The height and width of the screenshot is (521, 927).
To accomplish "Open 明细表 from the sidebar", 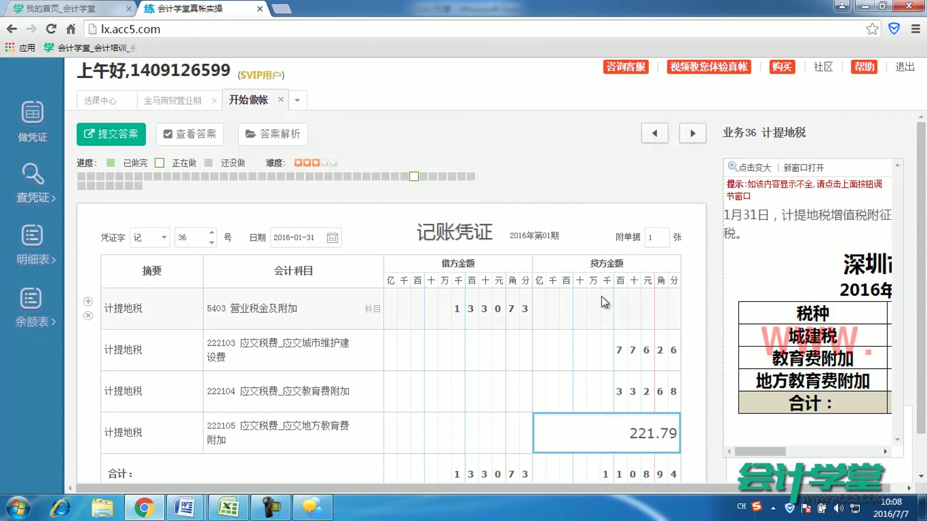I will coord(32,245).
